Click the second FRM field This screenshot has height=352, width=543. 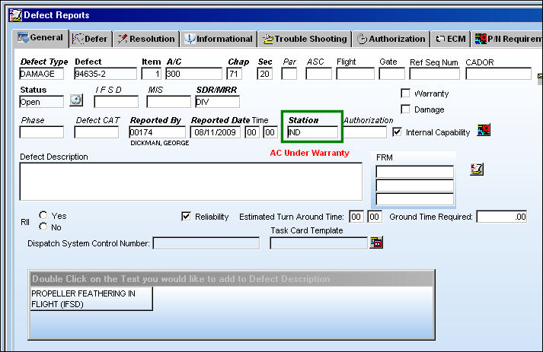point(415,186)
